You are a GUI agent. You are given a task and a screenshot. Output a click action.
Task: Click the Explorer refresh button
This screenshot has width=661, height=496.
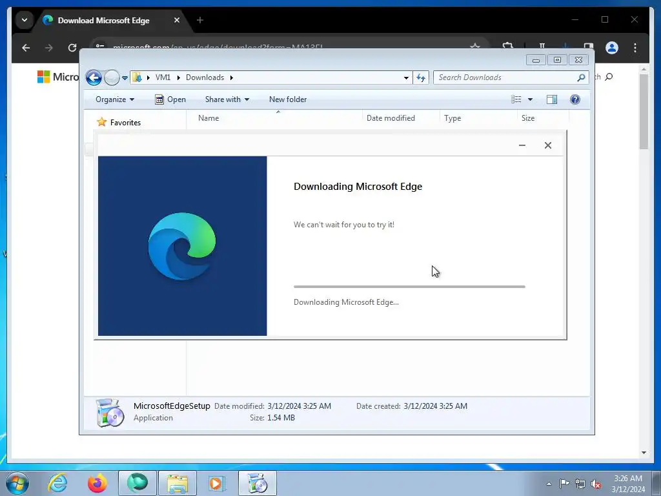421,77
